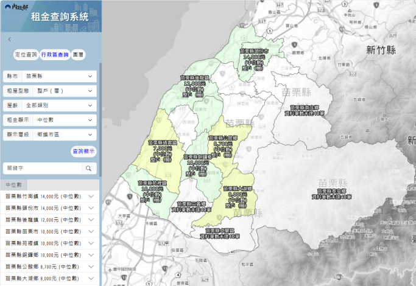
Task: Expand the 苗栗縣大湖鄉 8,000元 list row
Action: tap(50, 278)
